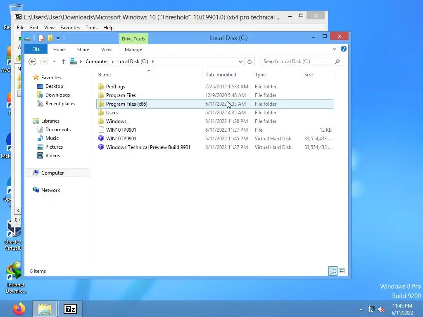The height and width of the screenshot is (317, 423).
Task: Switch to the Home ribbon tab
Action: click(x=59, y=50)
